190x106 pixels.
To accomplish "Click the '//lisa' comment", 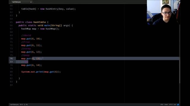I will click(x=26, y=42).
